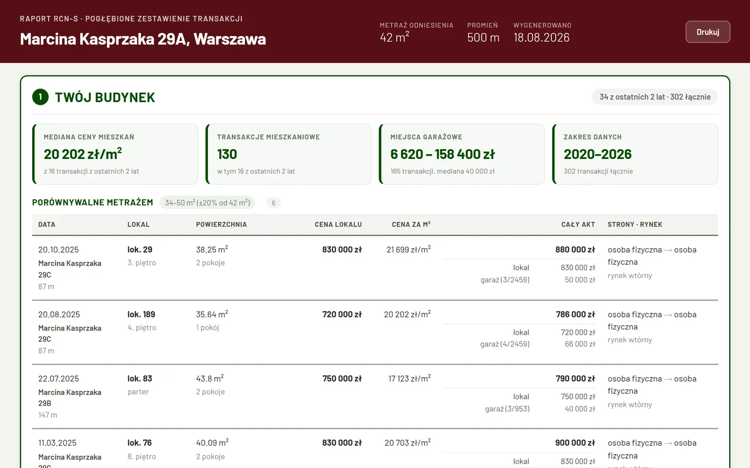Click the 20 202 zł/m² table price

pos(407,314)
